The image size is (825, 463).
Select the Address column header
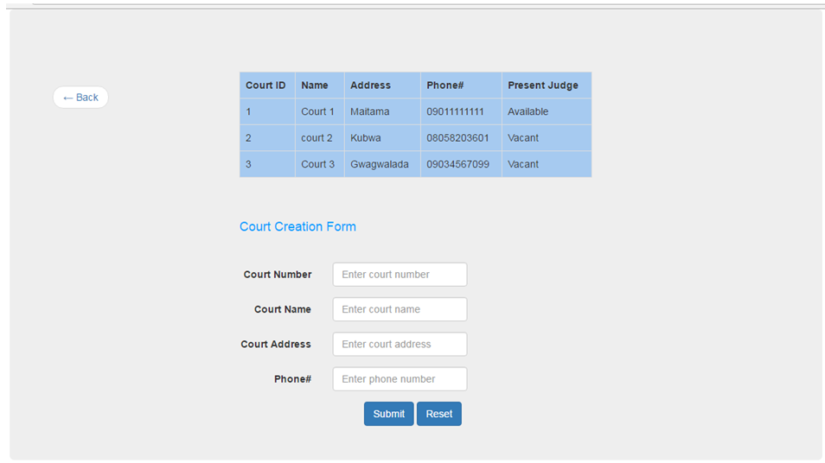tap(370, 86)
